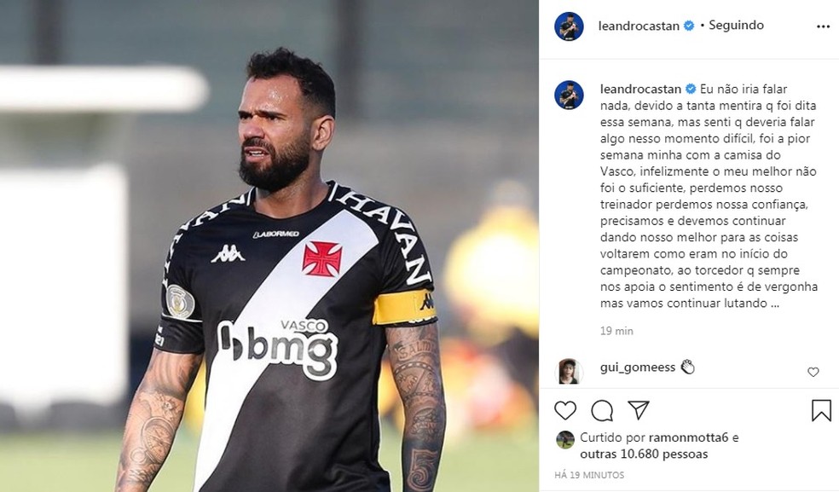Click the header profile avatar of leandrocastan

tap(569, 26)
